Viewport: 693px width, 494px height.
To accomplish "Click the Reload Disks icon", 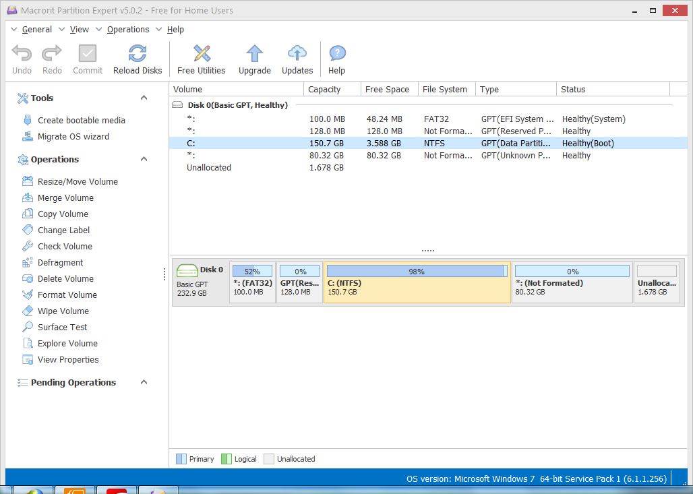I will click(x=138, y=53).
